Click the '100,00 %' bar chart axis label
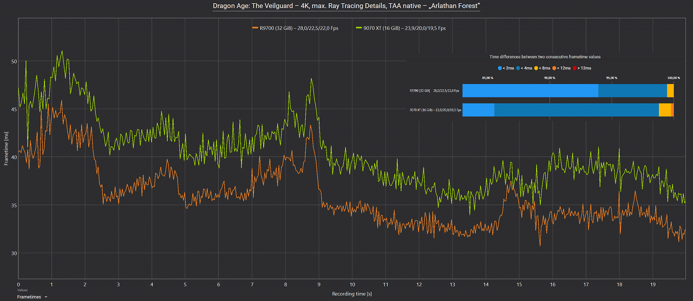Image resolution: width=693 pixels, height=301 pixels. point(674,78)
